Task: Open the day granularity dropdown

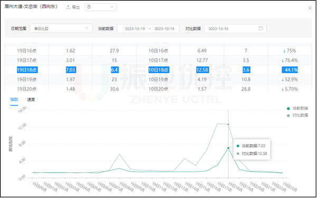Action: pos(100,7)
